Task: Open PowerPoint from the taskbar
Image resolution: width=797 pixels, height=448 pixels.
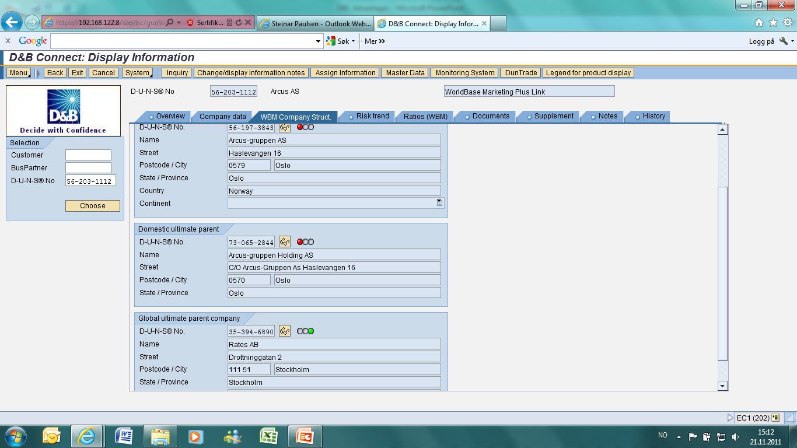Action: pos(305,436)
